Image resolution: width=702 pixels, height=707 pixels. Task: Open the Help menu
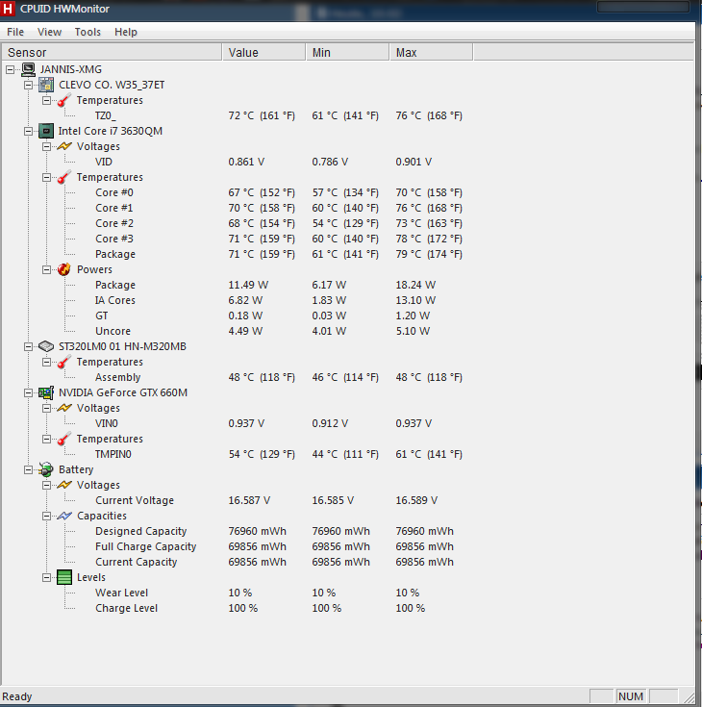(125, 32)
